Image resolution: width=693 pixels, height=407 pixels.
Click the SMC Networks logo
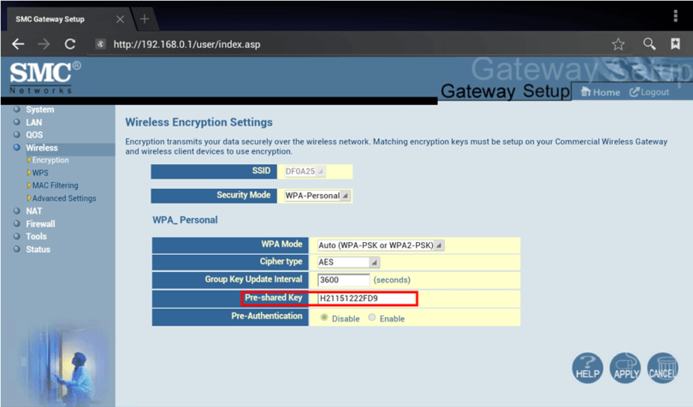pos(45,77)
